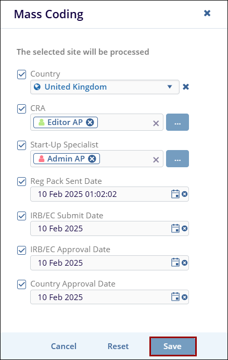Expand the Country dropdown arrow

pos(170,87)
